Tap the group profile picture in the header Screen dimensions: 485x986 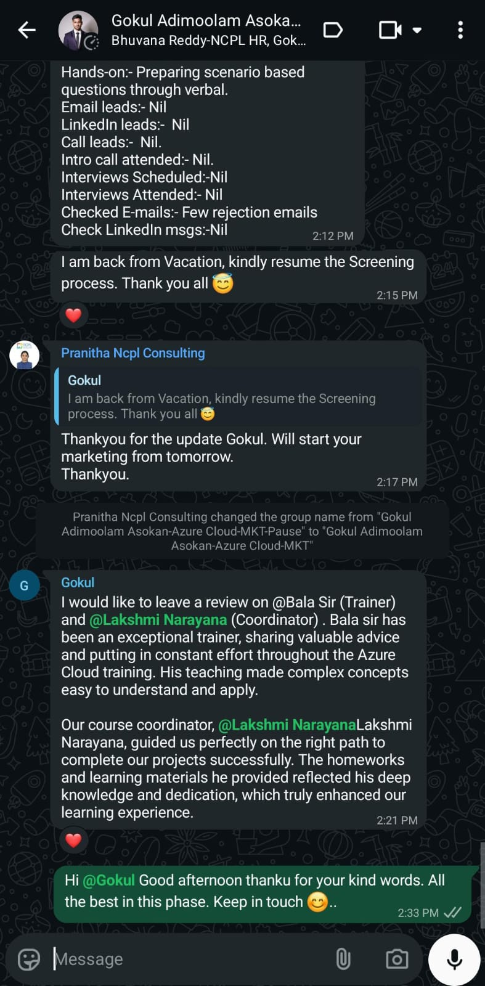tap(79, 30)
